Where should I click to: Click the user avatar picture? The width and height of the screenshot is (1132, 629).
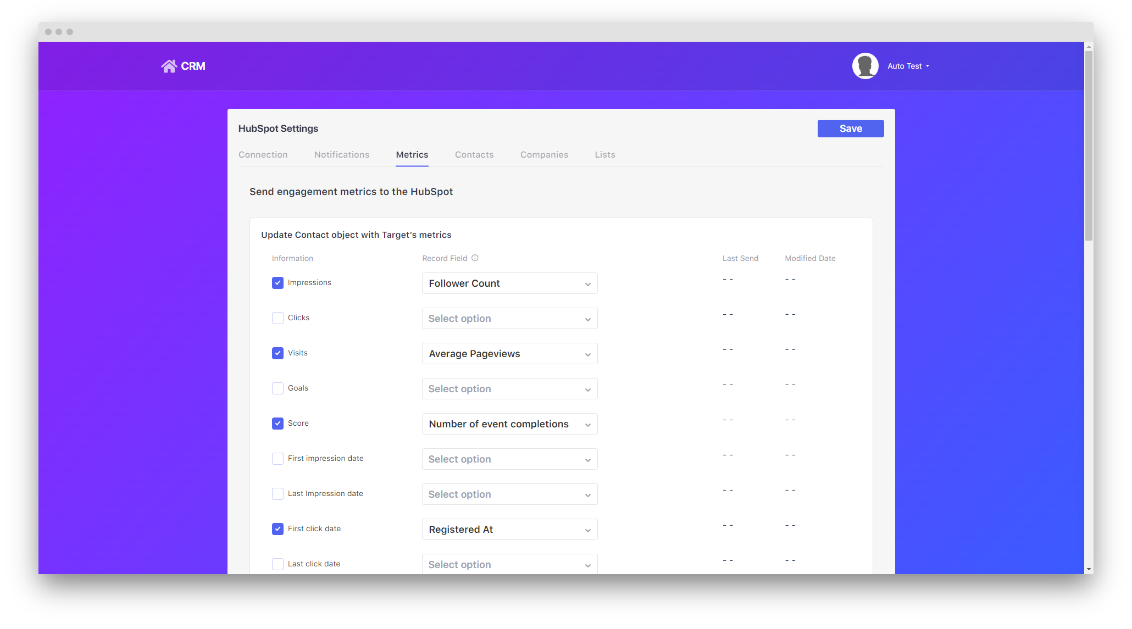point(865,66)
